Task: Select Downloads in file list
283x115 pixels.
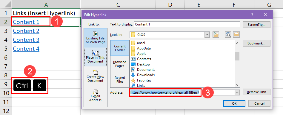Action: [143, 75]
